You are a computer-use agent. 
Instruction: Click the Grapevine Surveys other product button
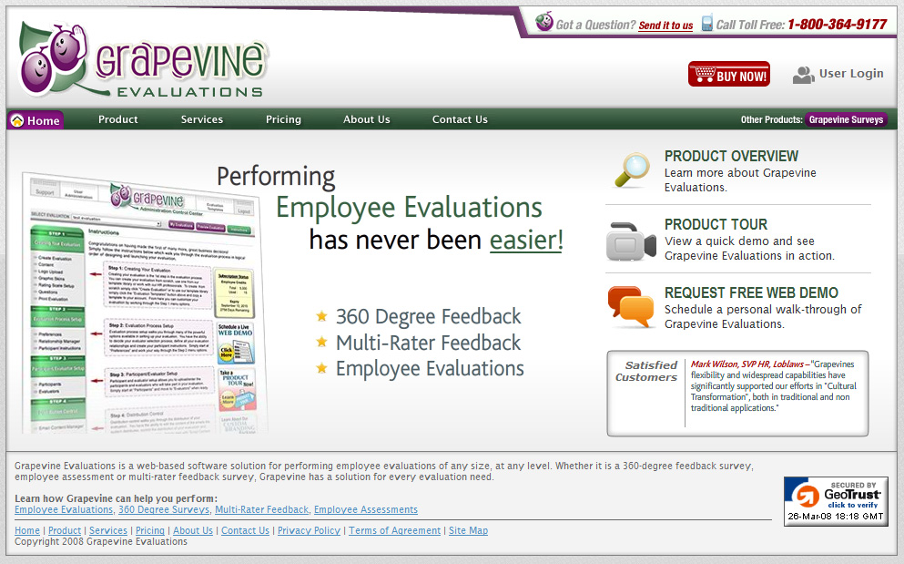point(846,119)
